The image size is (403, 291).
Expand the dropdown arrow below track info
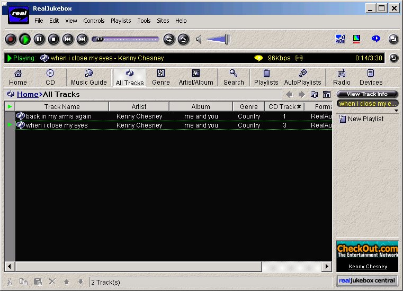tap(396, 111)
